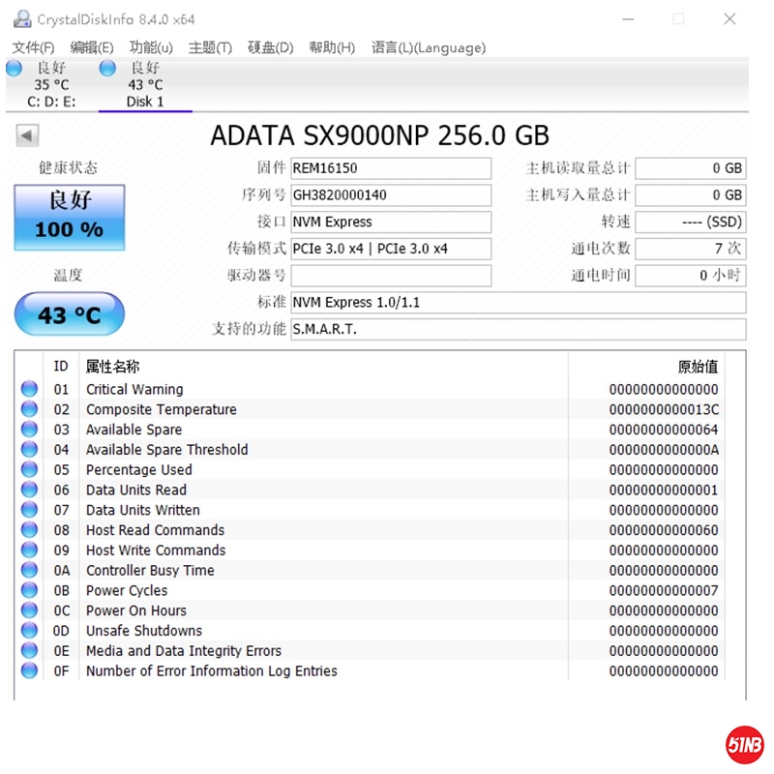The height and width of the screenshot is (774, 774).
Task: Click the 原始值 column header
Action: click(697, 366)
